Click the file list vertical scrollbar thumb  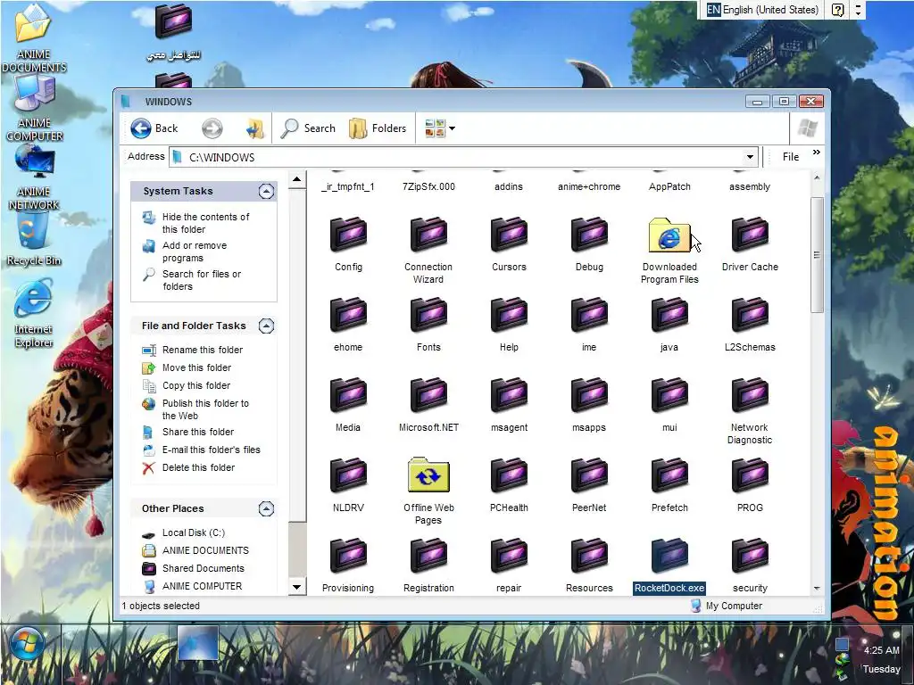817,255
